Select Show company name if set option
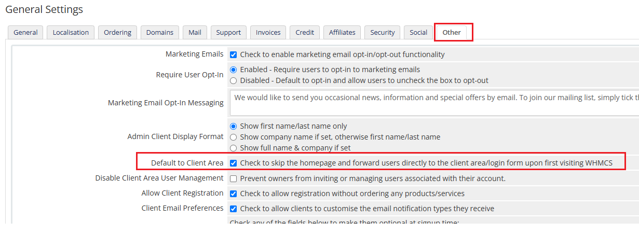 pyautogui.click(x=234, y=137)
